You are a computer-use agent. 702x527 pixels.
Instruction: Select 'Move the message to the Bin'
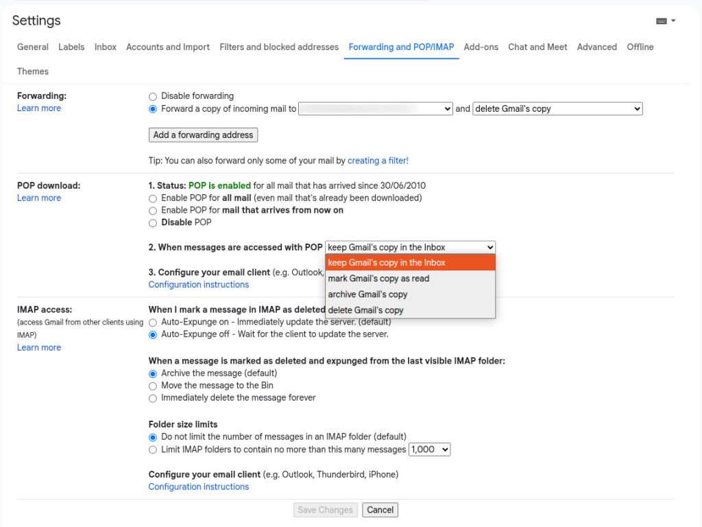coord(152,385)
